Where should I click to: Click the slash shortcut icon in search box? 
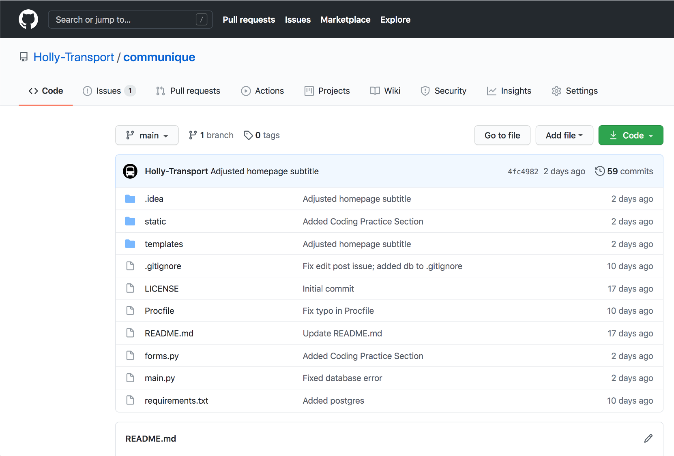click(x=202, y=19)
